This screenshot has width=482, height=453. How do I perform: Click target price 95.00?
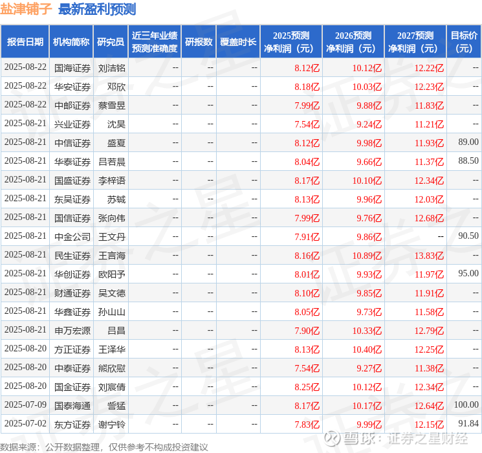pyautogui.click(x=468, y=273)
